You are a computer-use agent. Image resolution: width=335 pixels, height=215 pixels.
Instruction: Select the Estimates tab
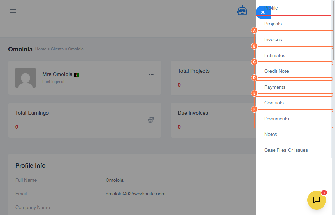click(x=275, y=55)
